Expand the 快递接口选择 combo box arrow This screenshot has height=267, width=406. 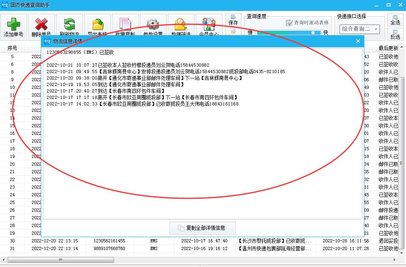376,29
